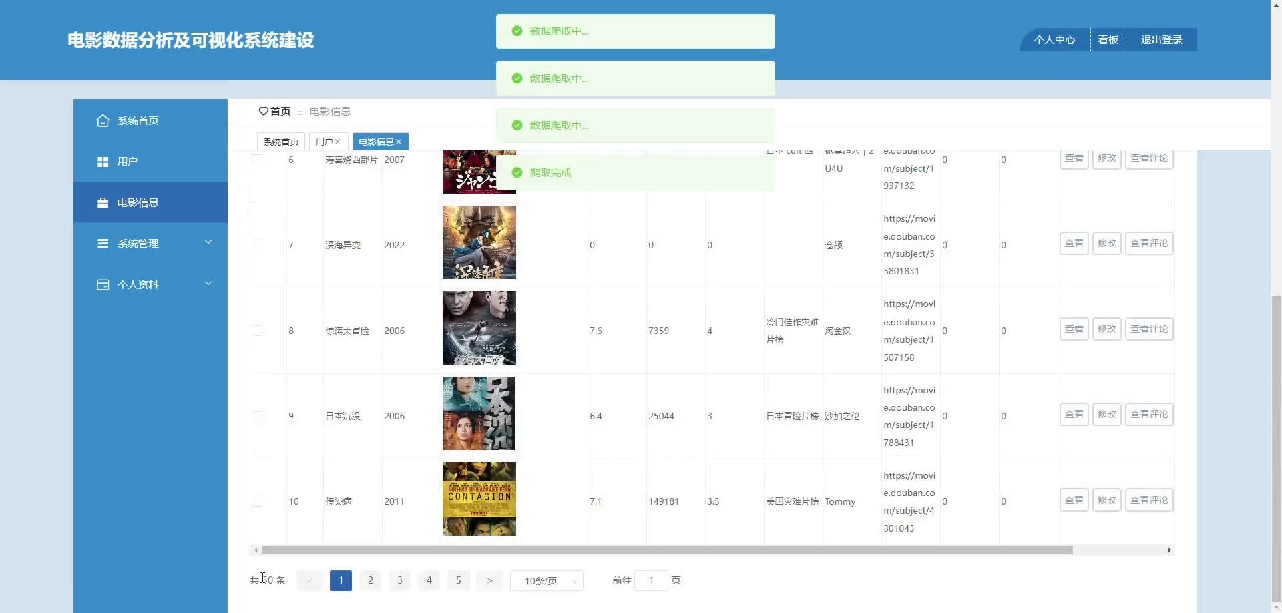
Task: Click 修改 button for the 传染病 row
Action: point(1106,500)
